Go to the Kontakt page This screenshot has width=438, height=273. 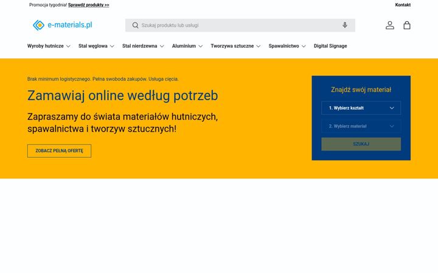(403, 5)
